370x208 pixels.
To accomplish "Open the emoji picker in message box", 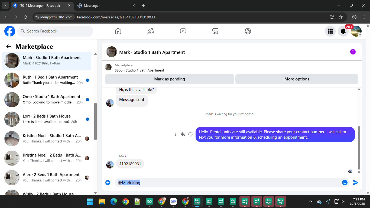I will coord(345,183).
